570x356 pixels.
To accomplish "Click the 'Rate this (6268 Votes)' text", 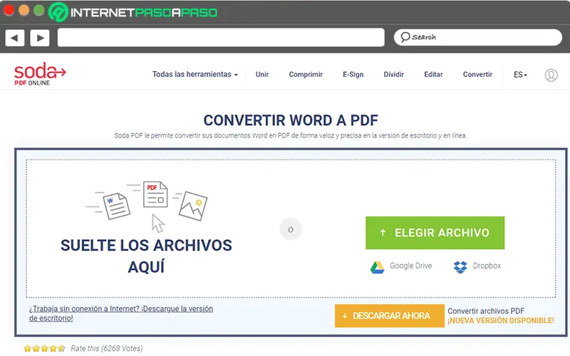I will (x=106, y=348).
